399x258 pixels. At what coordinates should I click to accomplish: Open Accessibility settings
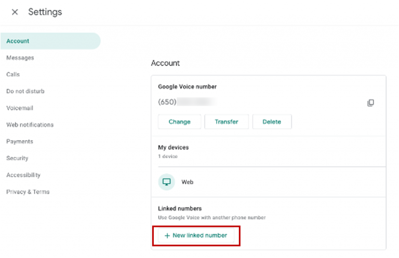[x=23, y=175]
